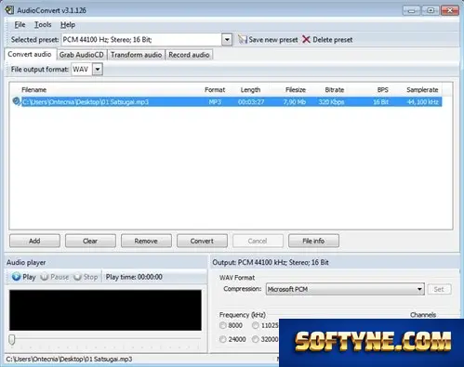Select the 24000 frequency radio button

(222, 339)
